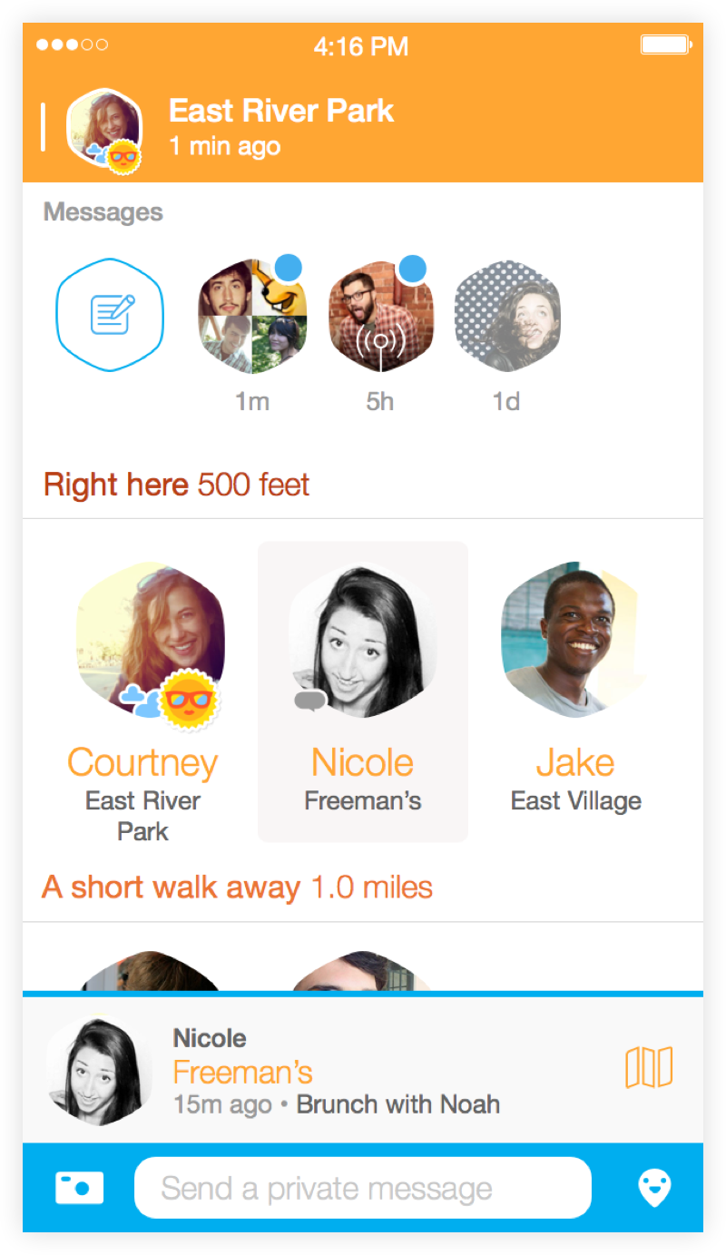Tap the Right here 500 feet section header

(x=176, y=485)
